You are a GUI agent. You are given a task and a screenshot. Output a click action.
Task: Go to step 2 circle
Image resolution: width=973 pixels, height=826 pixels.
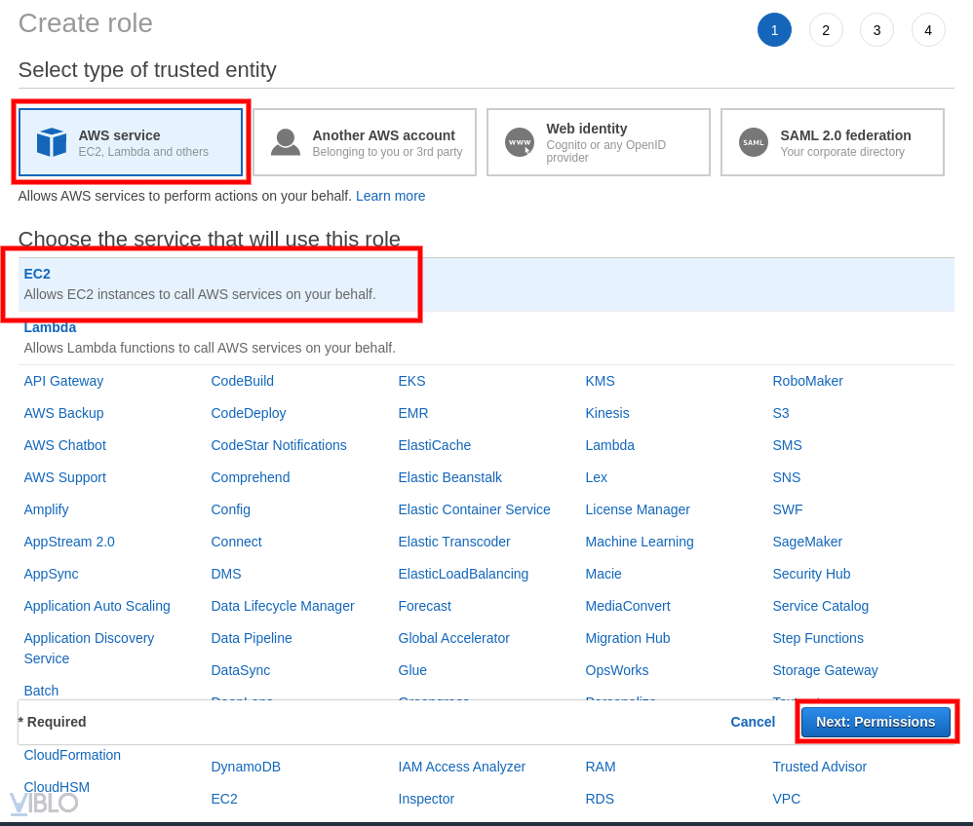(826, 30)
